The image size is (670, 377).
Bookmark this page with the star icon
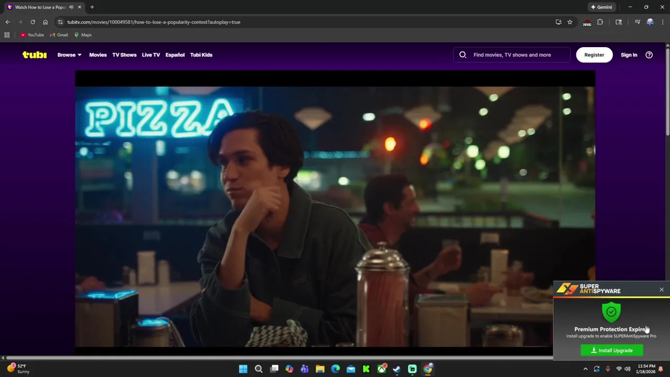point(570,22)
